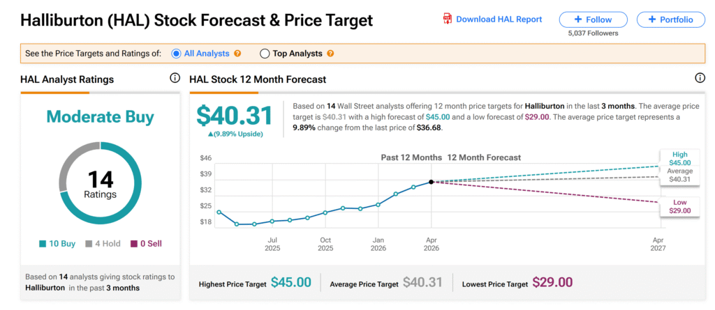Image resolution: width=715 pixels, height=310 pixels.
Task: Add the stock via the Portfolio button
Action: [x=669, y=20]
